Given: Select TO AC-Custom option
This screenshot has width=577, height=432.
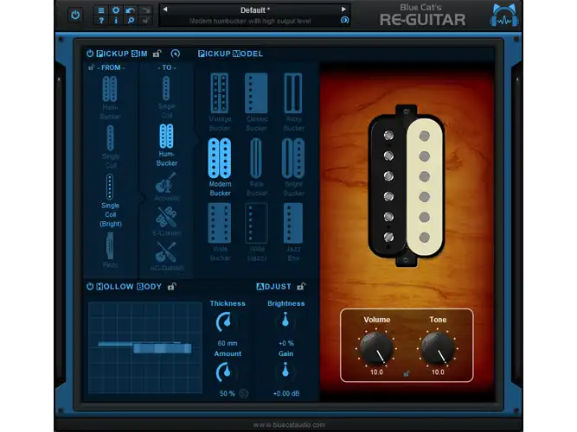Looking at the screenshot, I should (x=166, y=257).
